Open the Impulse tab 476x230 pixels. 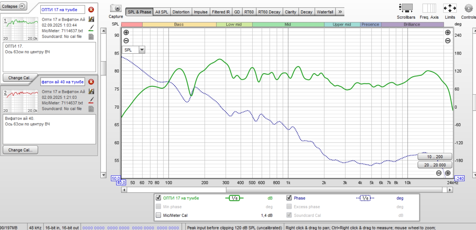[x=201, y=12]
